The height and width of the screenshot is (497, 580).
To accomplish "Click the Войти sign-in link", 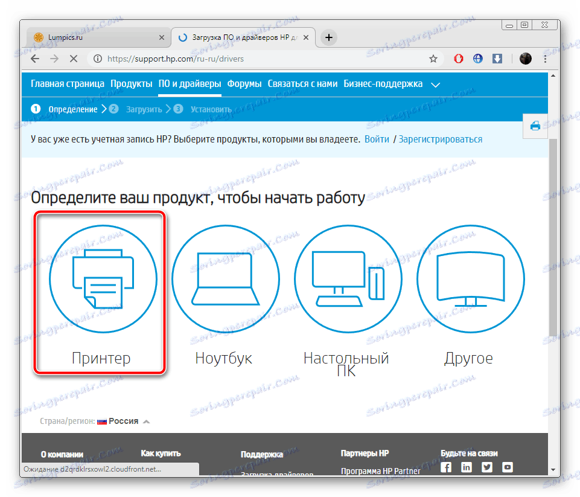I will click(x=377, y=139).
